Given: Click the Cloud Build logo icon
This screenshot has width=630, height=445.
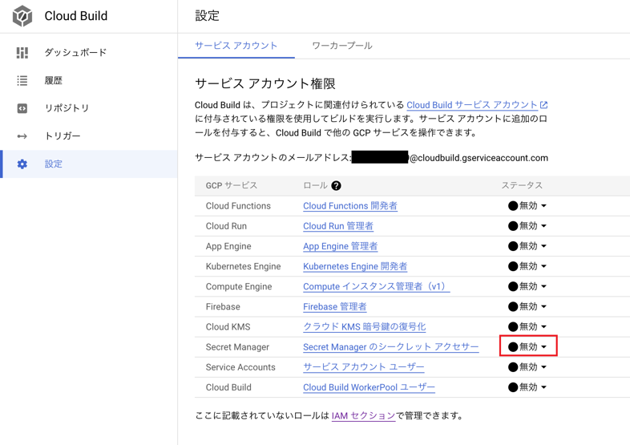Looking at the screenshot, I should [22, 16].
